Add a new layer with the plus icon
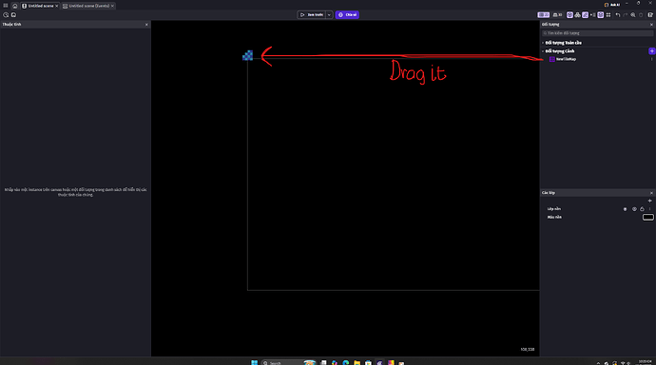The height and width of the screenshot is (365, 656). pos(649,202)
